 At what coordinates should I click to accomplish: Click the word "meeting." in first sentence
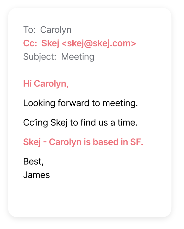point(120,103)
